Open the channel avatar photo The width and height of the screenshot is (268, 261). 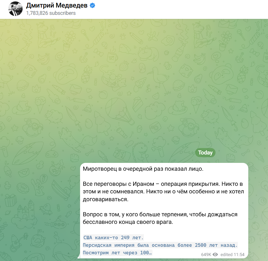(x=15, y=9)
